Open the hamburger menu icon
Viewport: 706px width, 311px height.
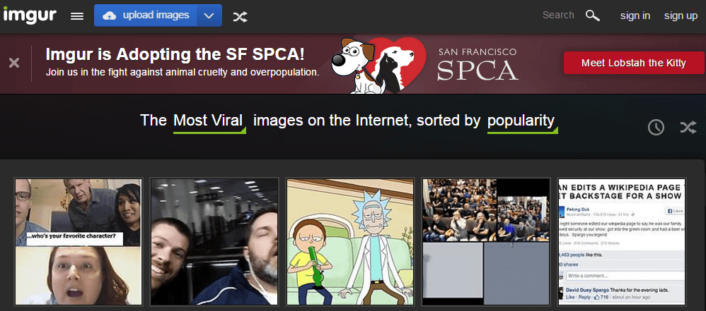77,16
